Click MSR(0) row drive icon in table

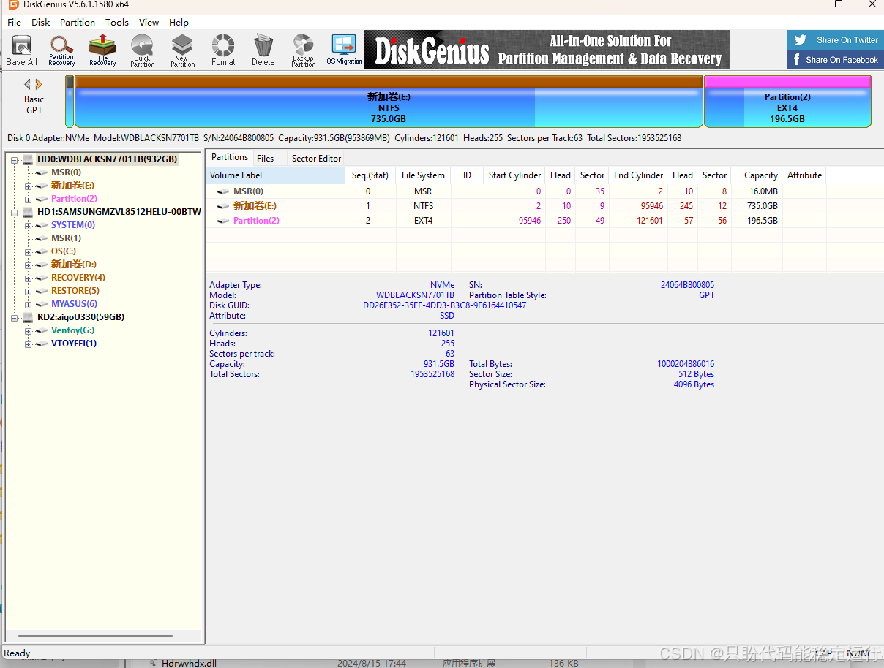pyautogui.click(x=223, y=191)
